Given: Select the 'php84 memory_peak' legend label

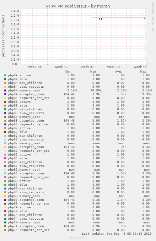Looking at the screenshot, I should coord(24,90).
